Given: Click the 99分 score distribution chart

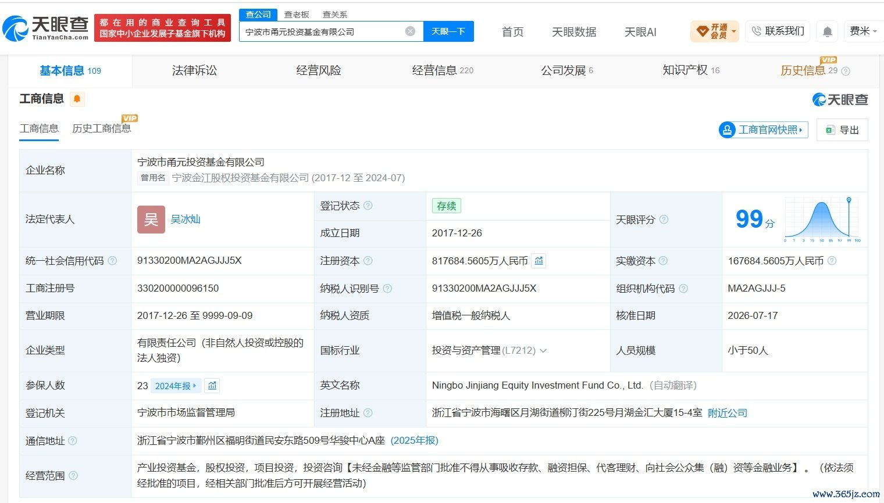Looking at the screenshot, I should (x=822, y=219).
